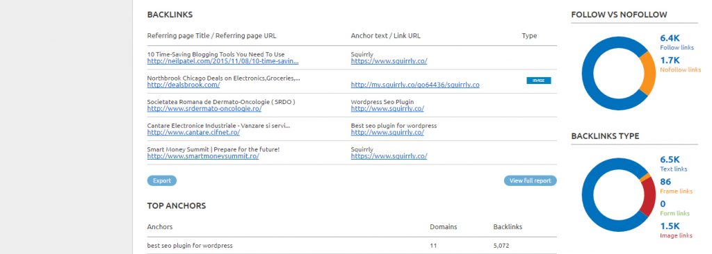This screenshot has height=254, width=712.
Task: Click the Anchors column header
Action: click(x=160, y=227)
